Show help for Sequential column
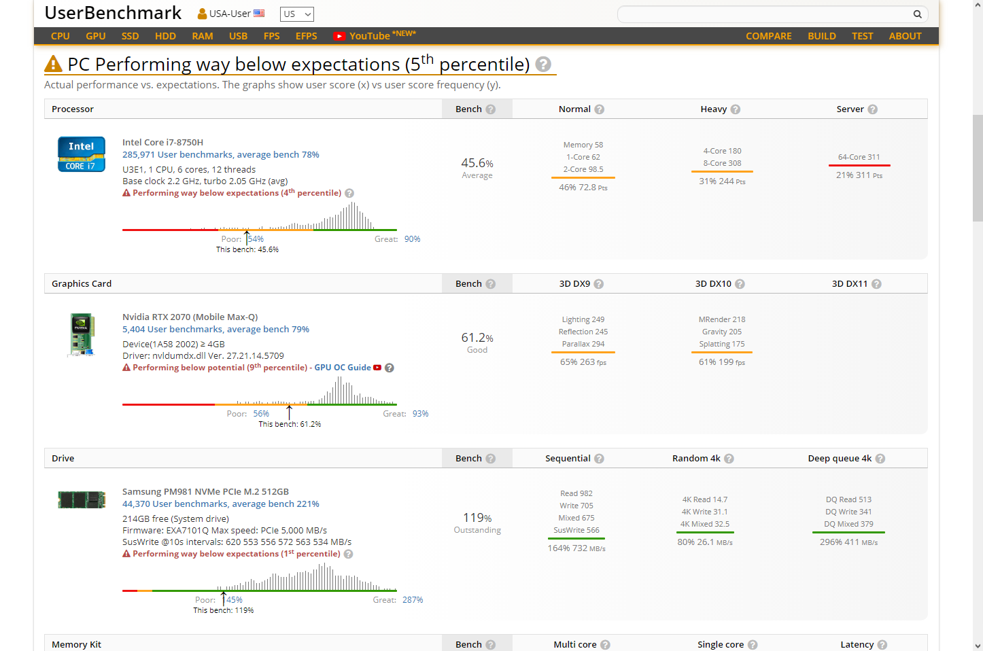983x651 pixels. 600,459
